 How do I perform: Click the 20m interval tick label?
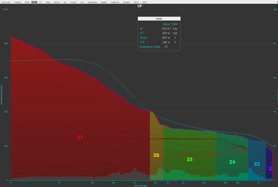click(x=225, y=183)
